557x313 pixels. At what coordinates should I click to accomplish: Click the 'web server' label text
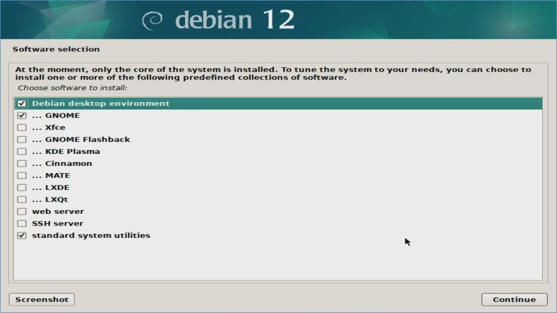point(58,211)
